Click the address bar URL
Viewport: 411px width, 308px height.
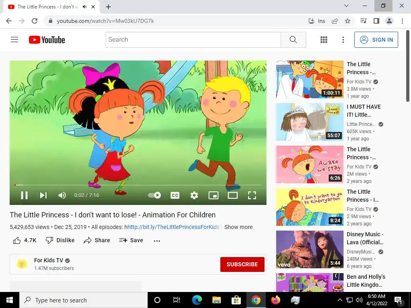click(106, 21)
